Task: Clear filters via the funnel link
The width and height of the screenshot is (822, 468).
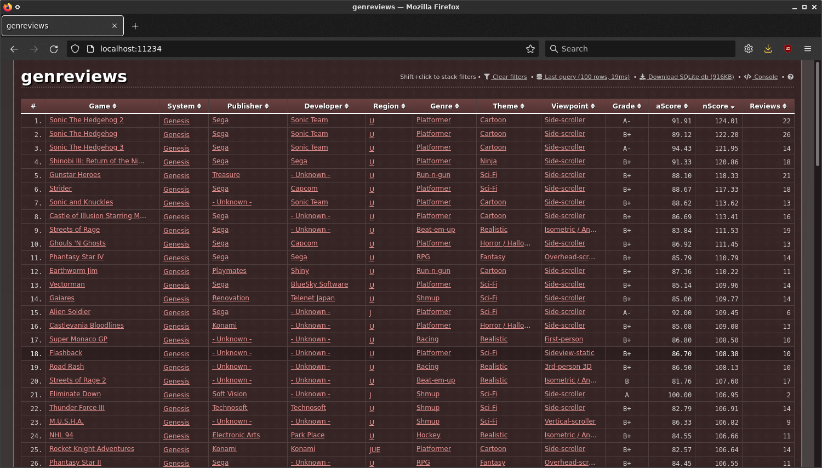Action: [x=505, y=77]
